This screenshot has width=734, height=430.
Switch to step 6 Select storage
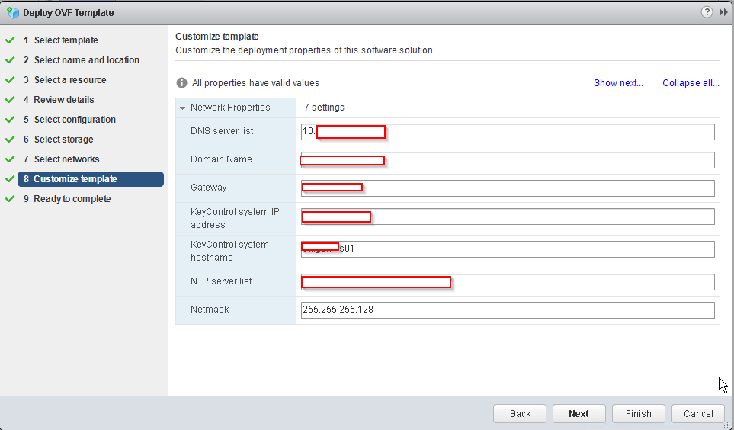[x=63, y=140]
